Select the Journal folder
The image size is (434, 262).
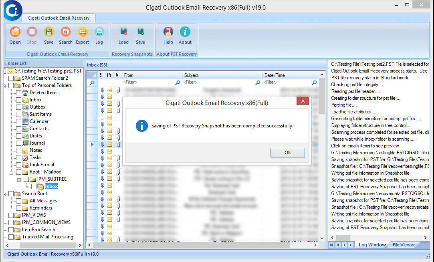coord(37,143)
